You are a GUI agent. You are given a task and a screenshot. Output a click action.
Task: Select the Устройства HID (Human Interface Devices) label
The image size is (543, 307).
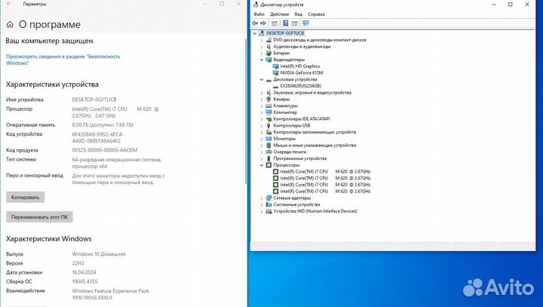tap(315, 211)
